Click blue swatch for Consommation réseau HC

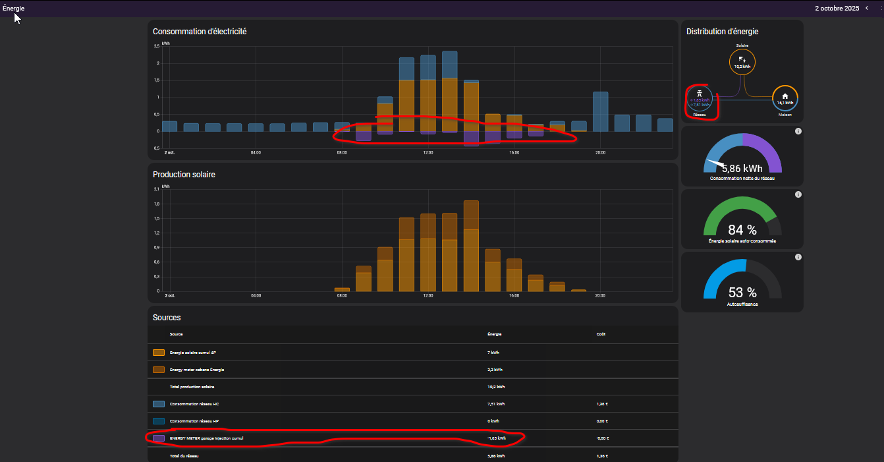[159, 403]
